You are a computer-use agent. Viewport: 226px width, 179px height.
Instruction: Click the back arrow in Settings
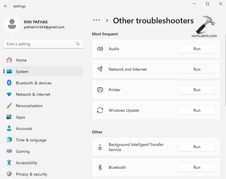(x=6, y=6)
